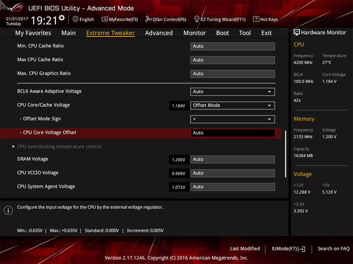Click Max. CPU Graphics Ratio field
Image resolution: width=353 pixels, height=264 pixels.
[232, 74]
